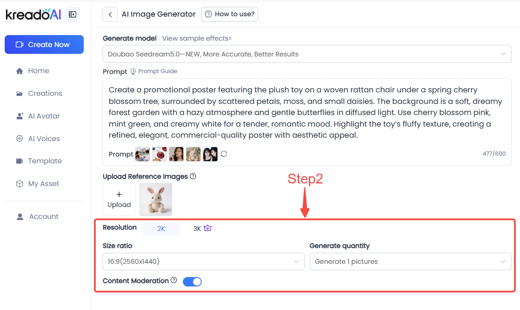Collapse the sidebar panel icon
The width and height of the screenshot is (520, 310).
(72, 15)
